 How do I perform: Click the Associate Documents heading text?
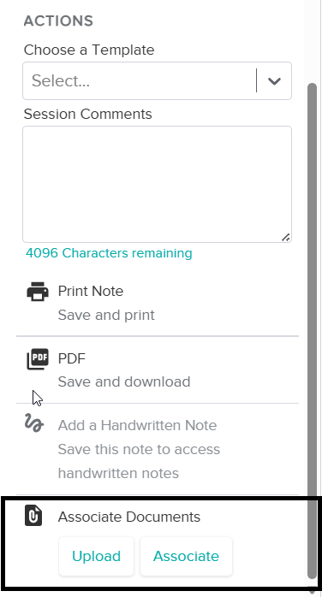129,517
